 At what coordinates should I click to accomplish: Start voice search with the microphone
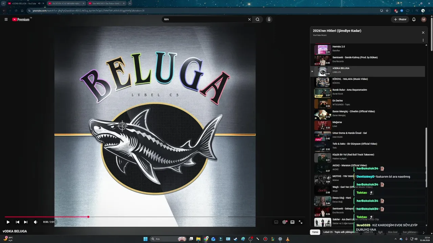click(269, 20)
